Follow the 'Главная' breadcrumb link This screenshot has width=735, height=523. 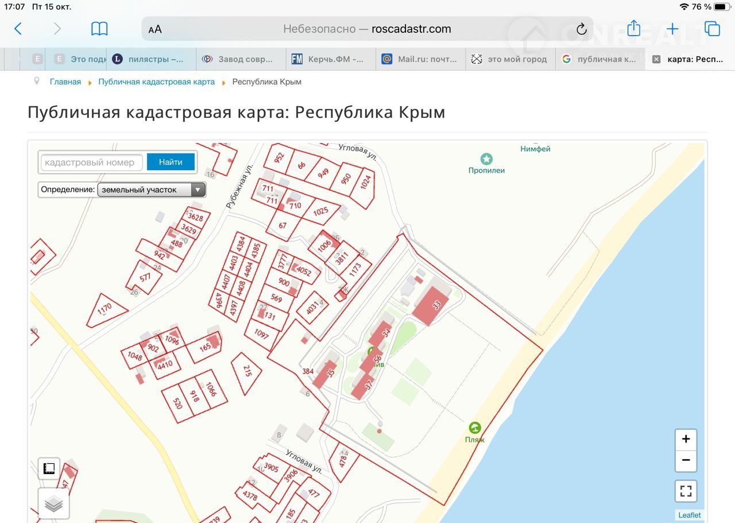65,82
